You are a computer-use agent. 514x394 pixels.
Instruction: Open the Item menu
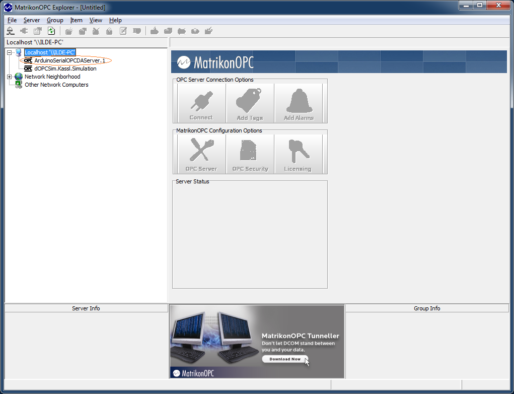pyautogui.click(x=77, y=20)
